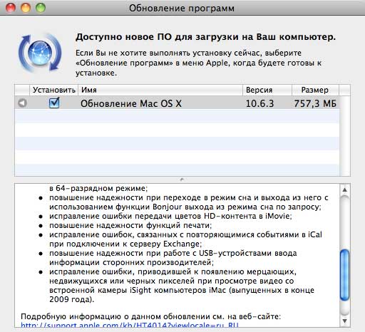Uncheck the Обновление Mac OS X install checkbox

pos(54,103)
